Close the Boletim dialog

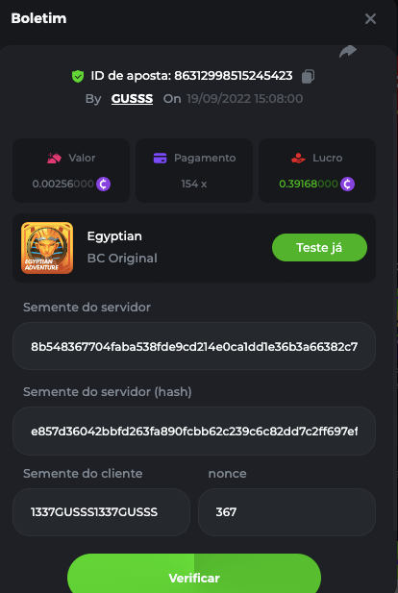(370, 18)
